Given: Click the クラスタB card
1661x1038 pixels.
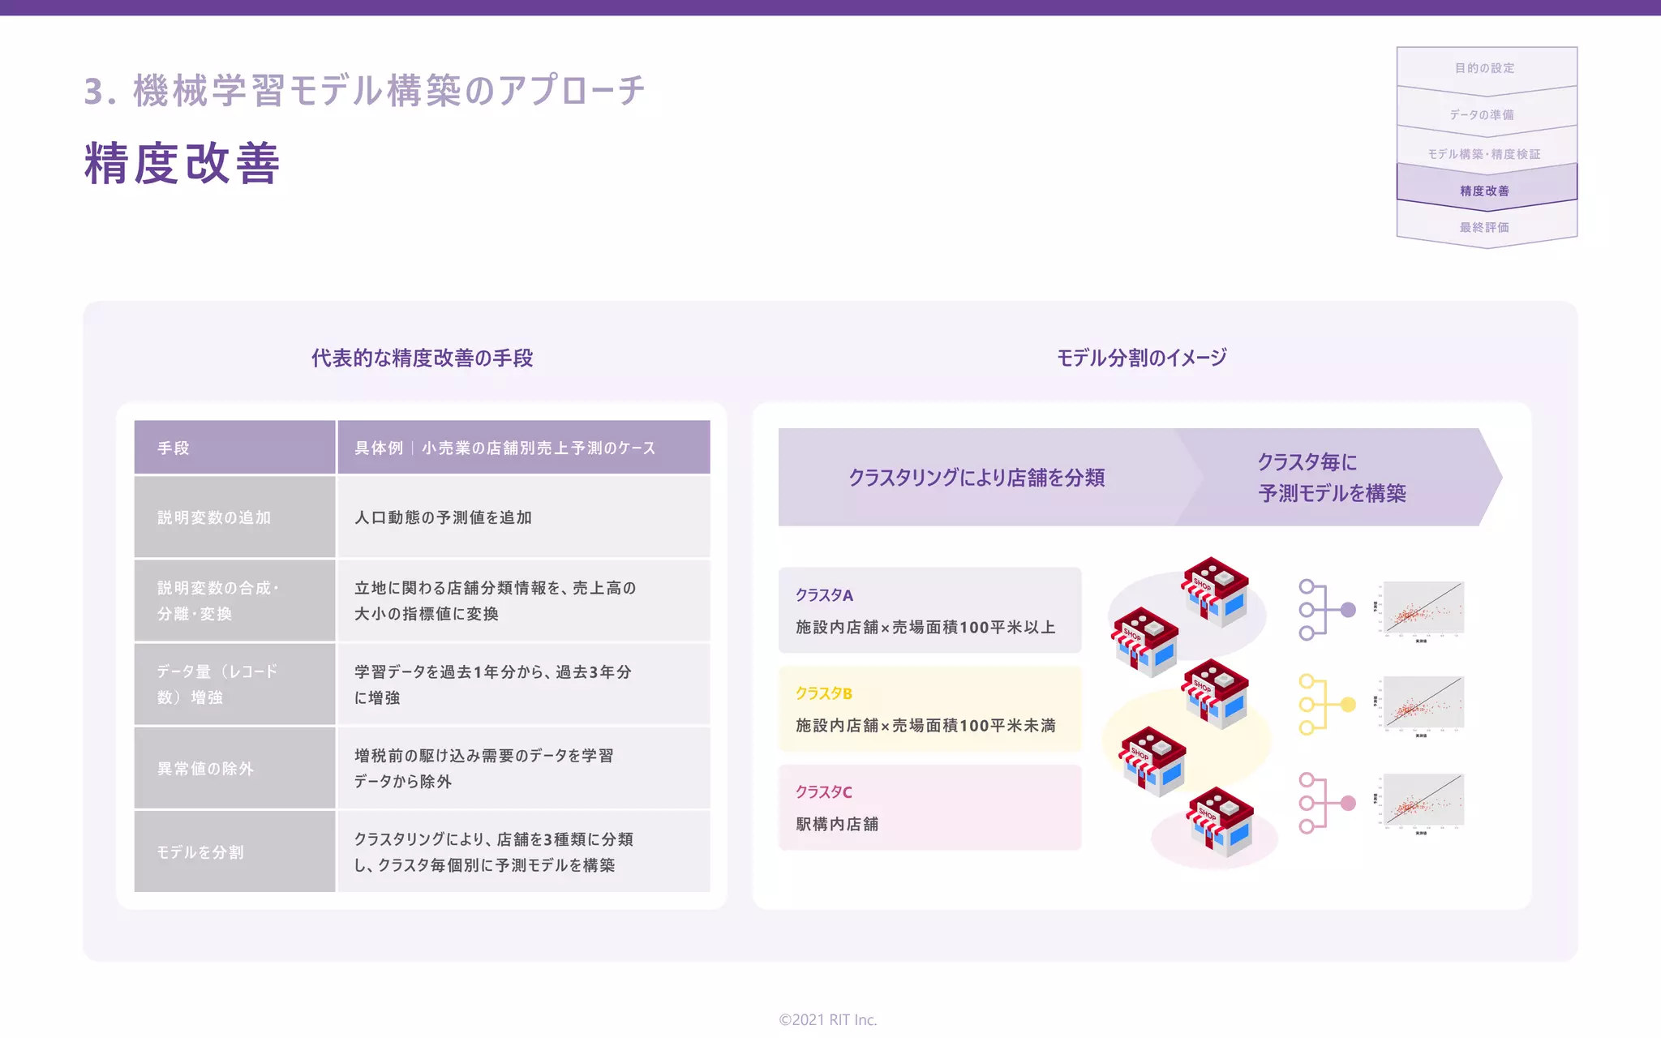Looking at the screenshot, I should [x=929, y=709].
